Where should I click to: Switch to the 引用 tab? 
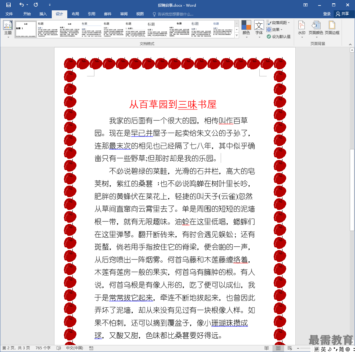[x=91, y=14]
